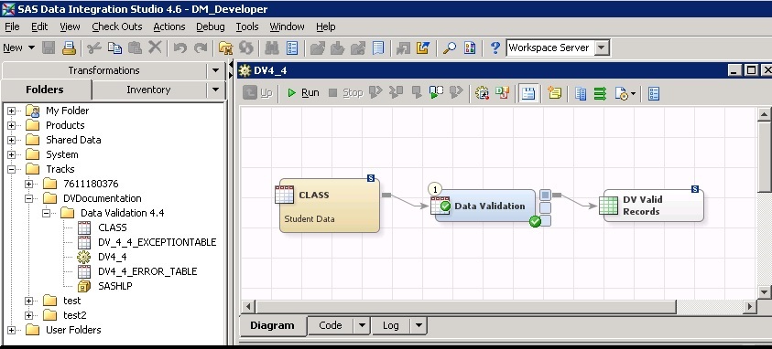Switch to the Transformations tab
772x349 pixels.
pos(103,70)
